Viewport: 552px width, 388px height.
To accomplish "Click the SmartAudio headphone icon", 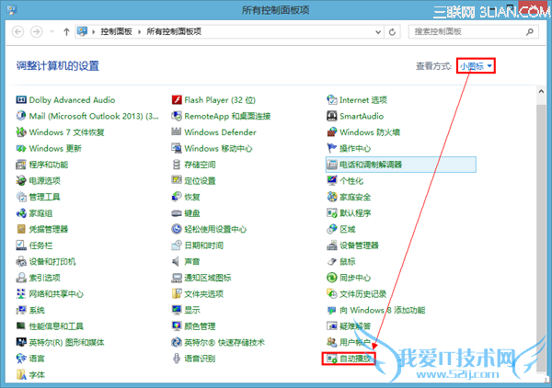I will (x=331, y=116).
